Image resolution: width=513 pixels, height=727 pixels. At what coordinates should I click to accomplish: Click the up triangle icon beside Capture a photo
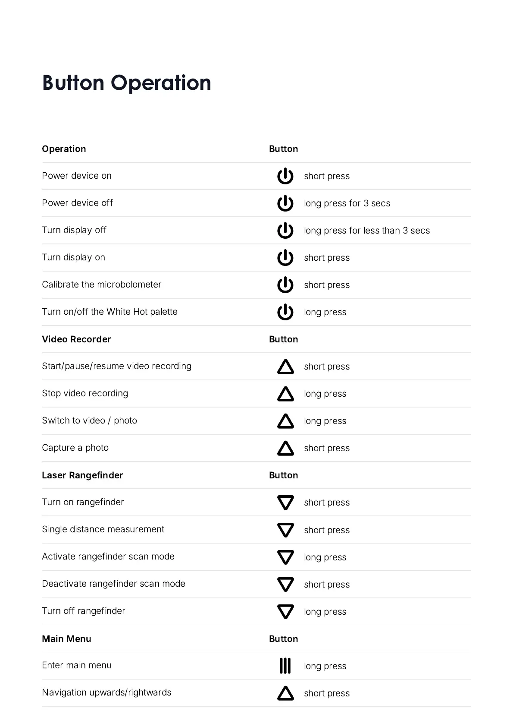(285, 449)
